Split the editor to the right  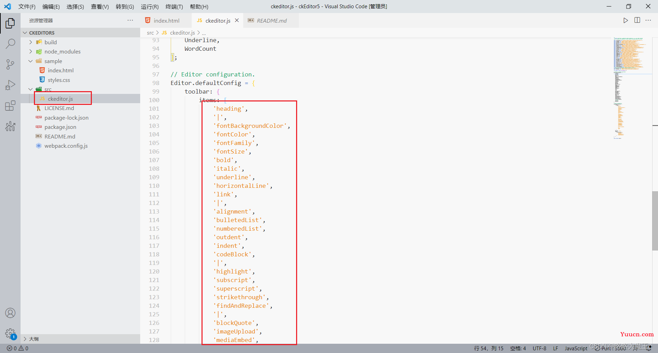[x=637, y=20]
